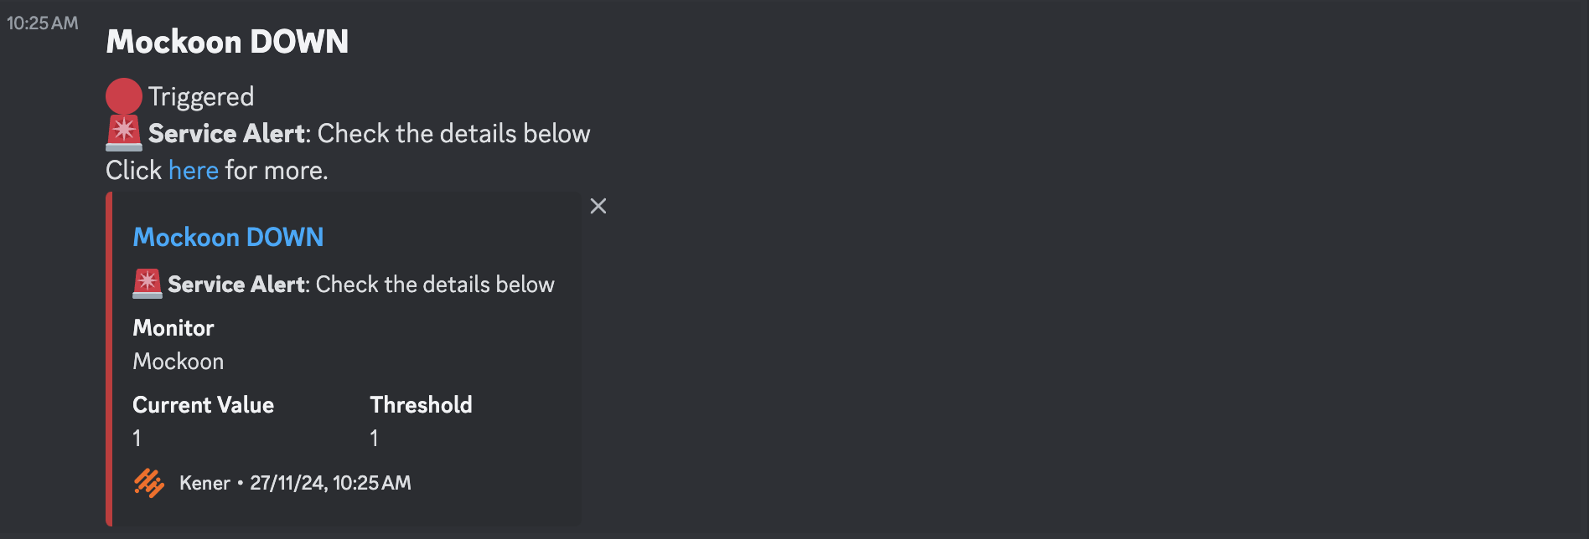Click the red circle emoji beside Triggered
1589x539 pixels.
tap(122, 95)
